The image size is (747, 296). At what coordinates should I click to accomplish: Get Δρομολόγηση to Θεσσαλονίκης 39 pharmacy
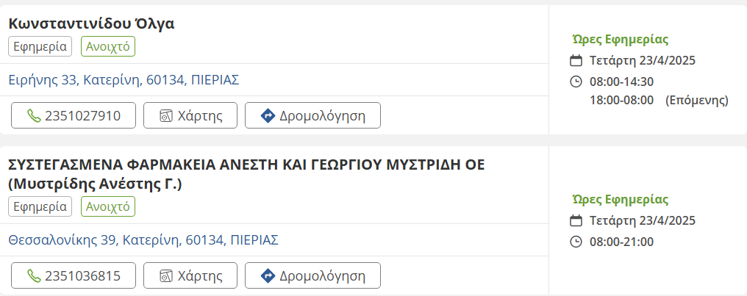tap(312, 276)
